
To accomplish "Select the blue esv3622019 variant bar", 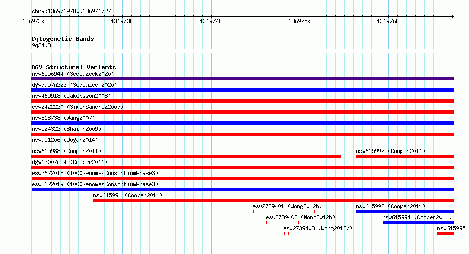I will click(x=242, y=189).
